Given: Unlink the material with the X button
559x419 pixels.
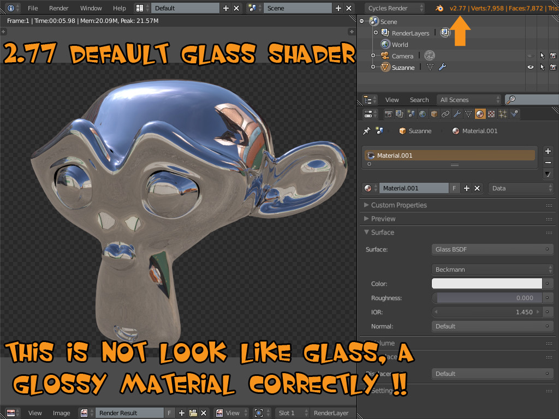Looking at the screenshot, I should [x=477, y=188].
